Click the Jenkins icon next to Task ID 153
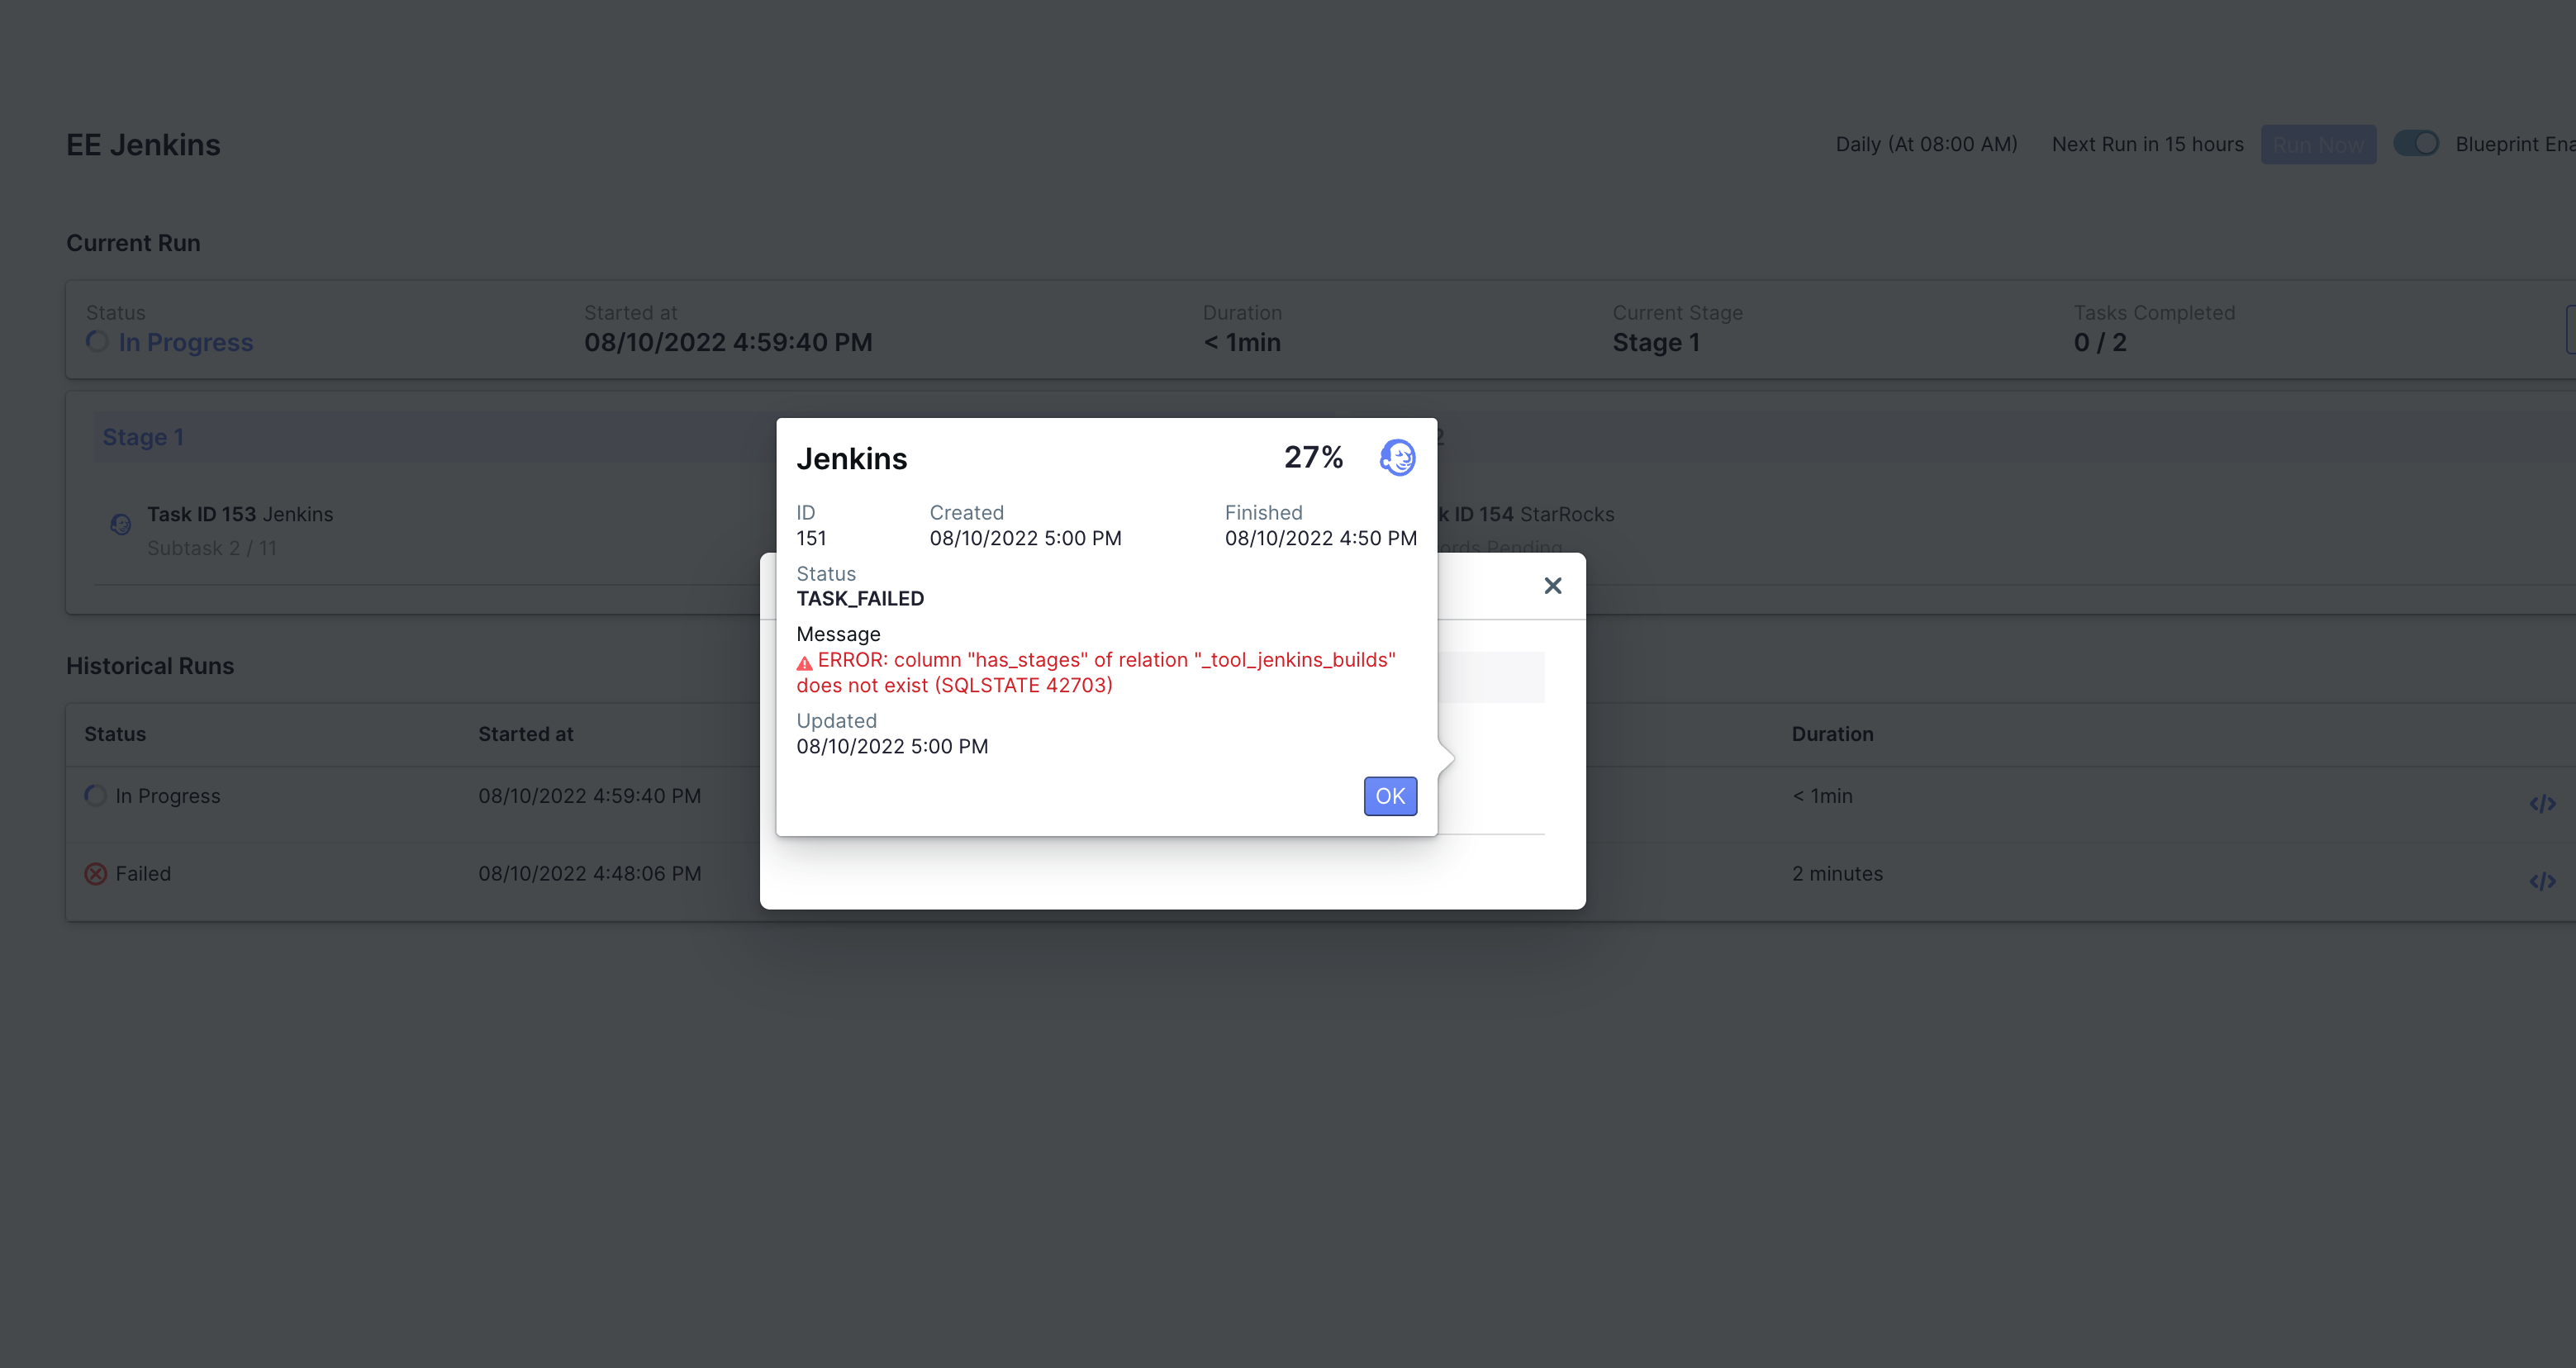Image resolution: width=2576 pixels, height=1368 pixels. 121,524
